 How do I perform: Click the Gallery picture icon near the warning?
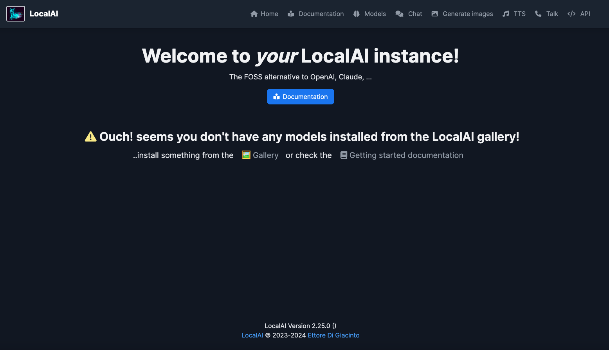point(246,155)
